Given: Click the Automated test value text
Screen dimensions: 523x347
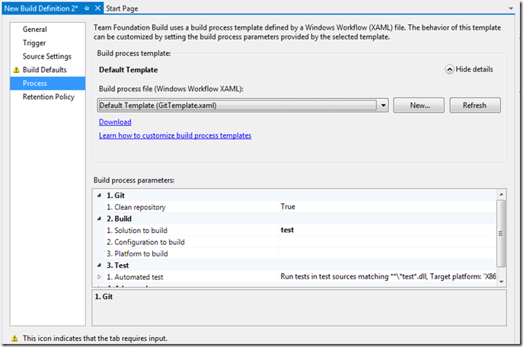Looking at the screenshot, I should [x=388, y=277].
